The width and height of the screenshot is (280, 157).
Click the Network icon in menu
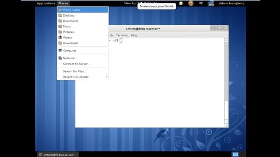tap(60, 58)
